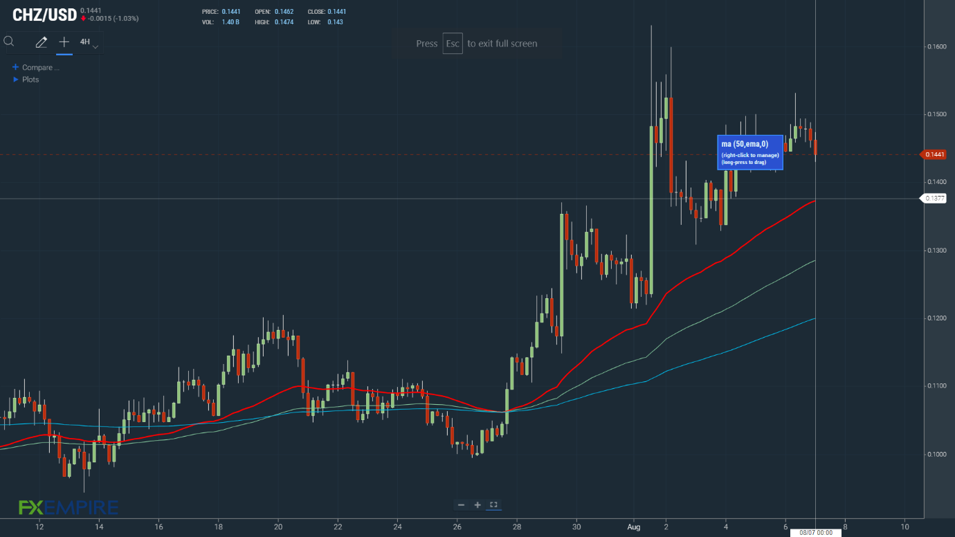Click the Aug label on time axis

635,527
